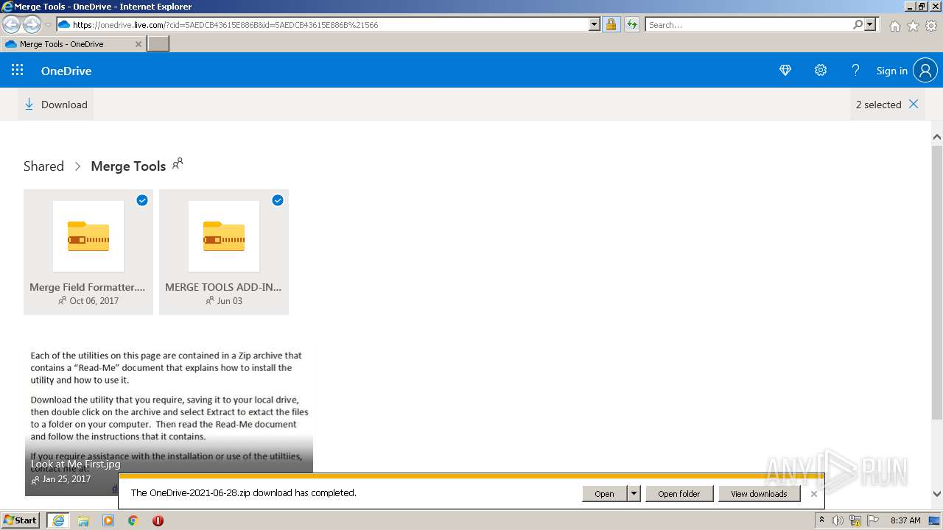This screenshot has height=530, width=943.
Task: Go to the Shared breadcrumb
Action: pyautogui.click(x=43, y=166)
